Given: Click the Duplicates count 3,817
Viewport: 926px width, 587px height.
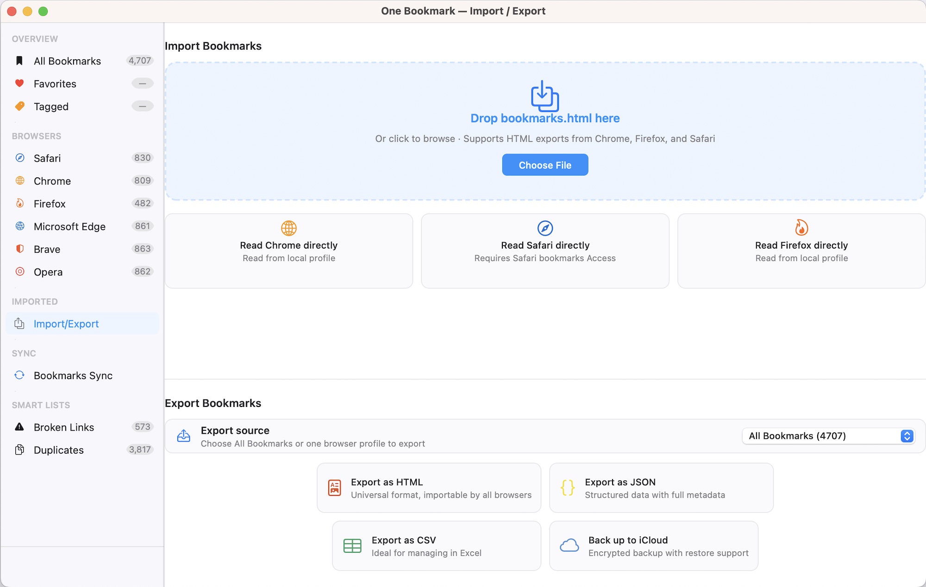Looking at the screenshot, I should point(140,450).
